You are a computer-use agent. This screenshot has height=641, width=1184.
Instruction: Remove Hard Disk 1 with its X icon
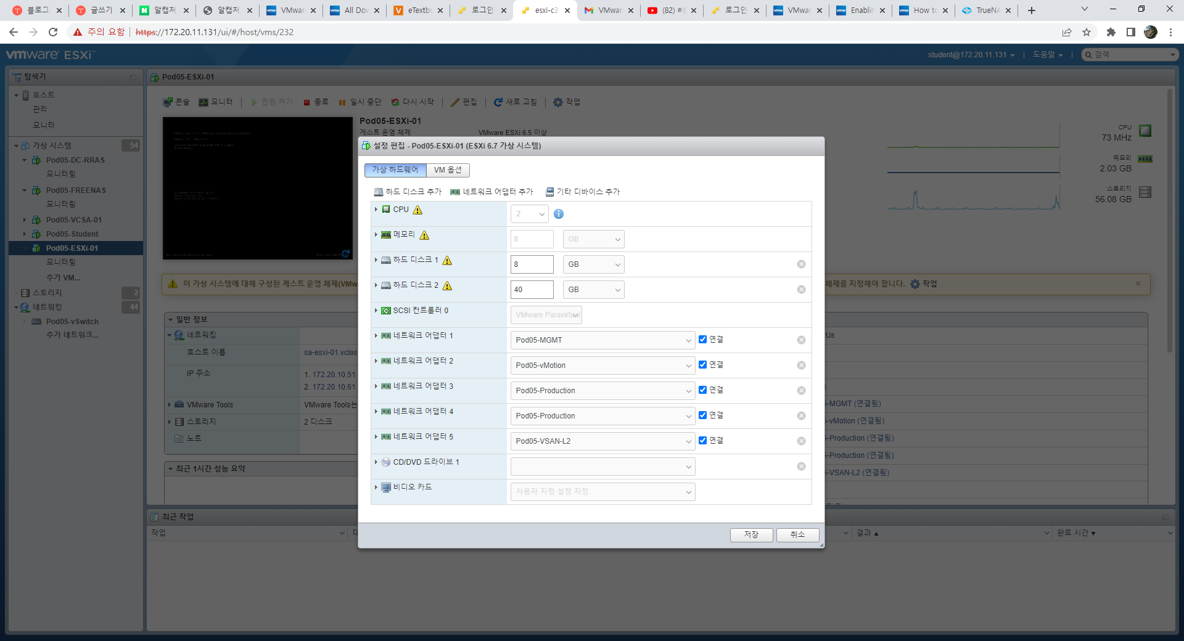pos(801,264)
